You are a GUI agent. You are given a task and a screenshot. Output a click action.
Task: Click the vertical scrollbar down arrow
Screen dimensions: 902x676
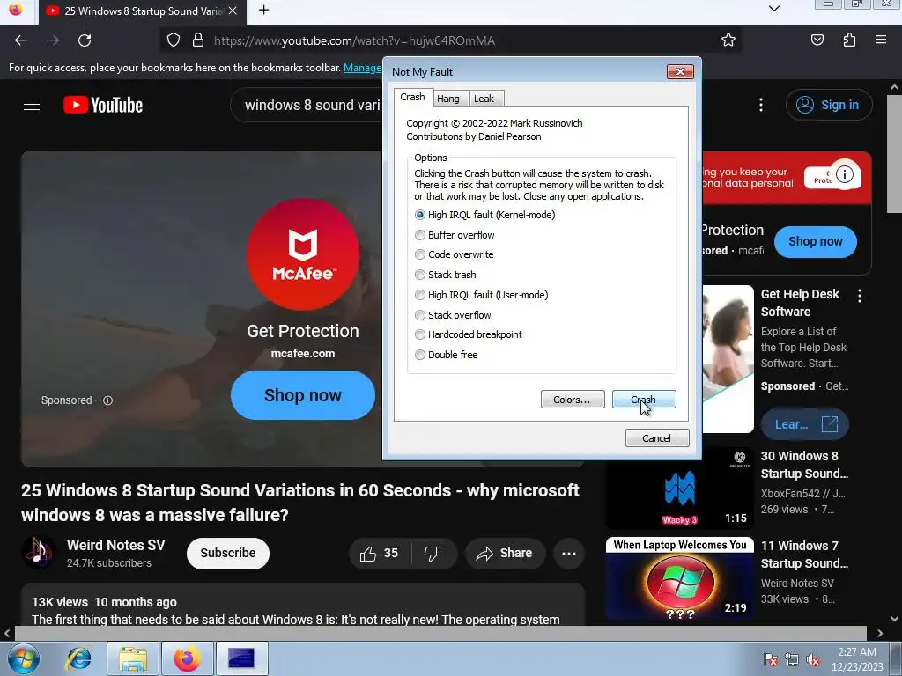click(x=894, y=619)
